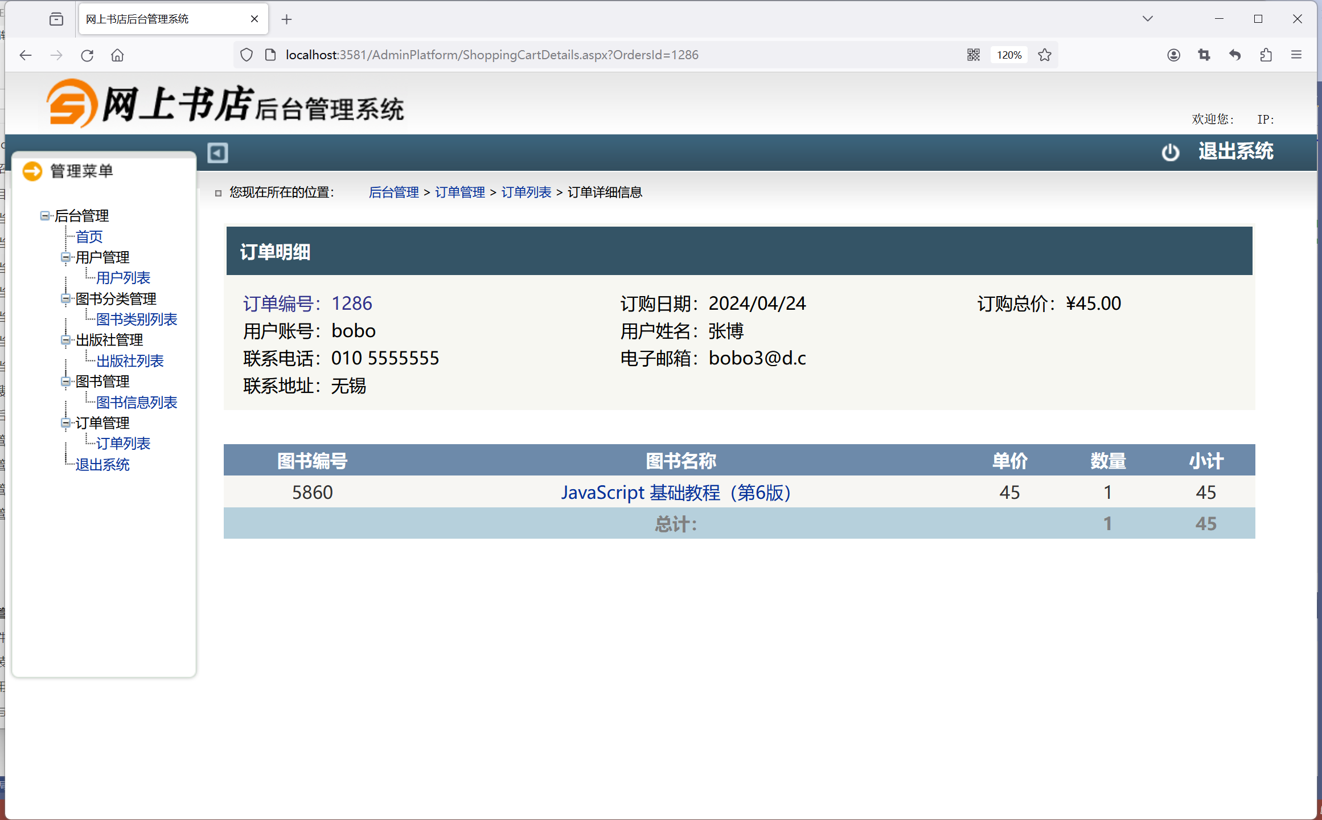Open the extensions puzzle icon

click(1266, 55)
